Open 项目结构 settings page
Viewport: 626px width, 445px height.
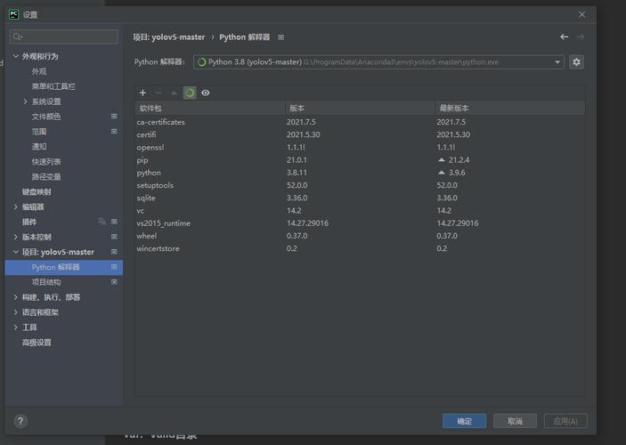click(x=46, y=282)
